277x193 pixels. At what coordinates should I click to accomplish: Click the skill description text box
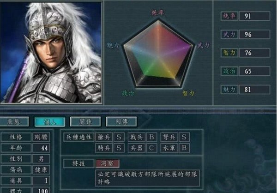[x=148, y=178]
